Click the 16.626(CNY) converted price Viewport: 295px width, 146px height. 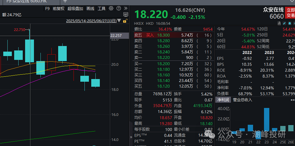point(190,10)
